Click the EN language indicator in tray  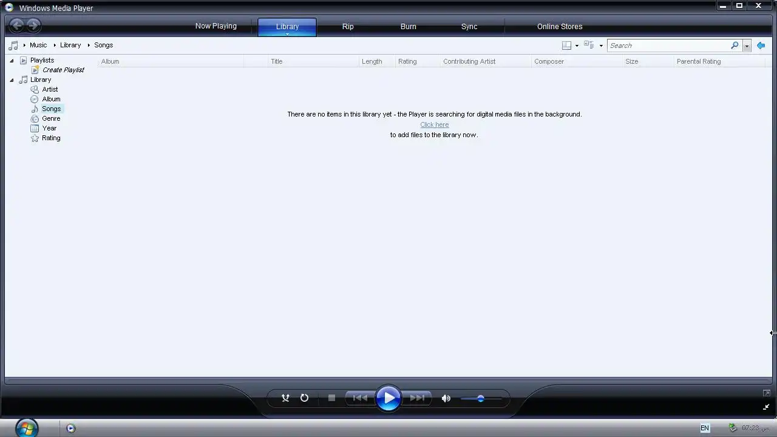click(x=705, y=428)
